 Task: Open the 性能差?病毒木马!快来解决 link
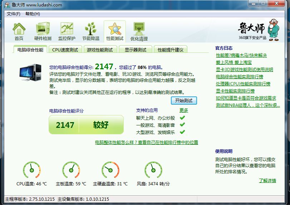(x=241, y=55)
